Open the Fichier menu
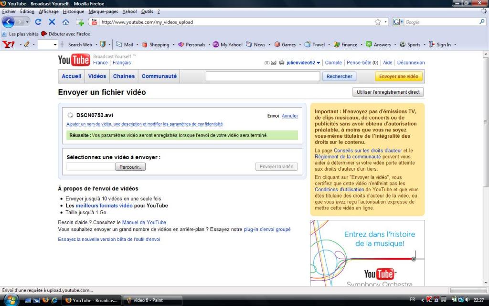The image size is (489, 306). click(x=9, y=11)
